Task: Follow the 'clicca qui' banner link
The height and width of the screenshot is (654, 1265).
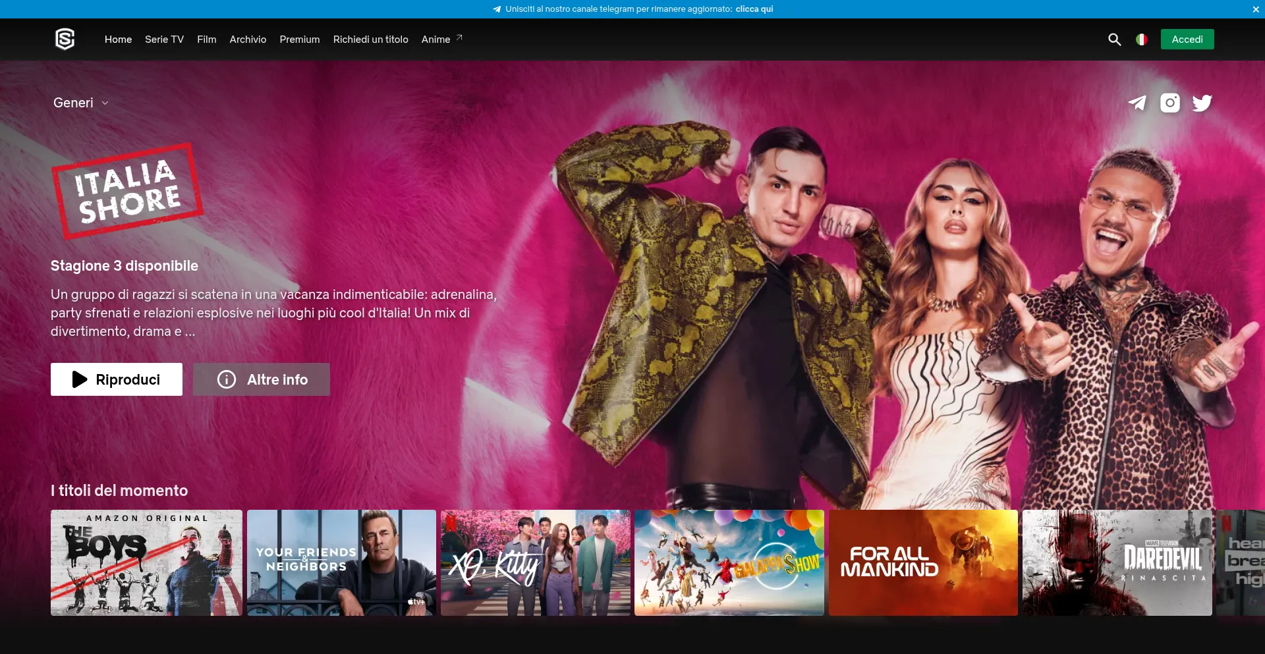Action: pyautogui.click(x=754, y=9)
